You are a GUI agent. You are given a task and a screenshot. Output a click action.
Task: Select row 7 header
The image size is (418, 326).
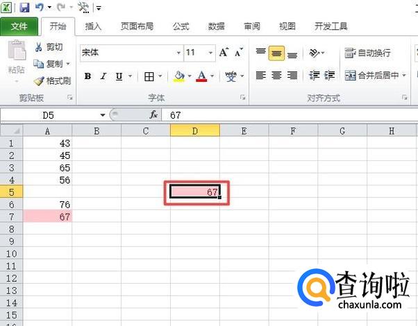tap(12, 216)
